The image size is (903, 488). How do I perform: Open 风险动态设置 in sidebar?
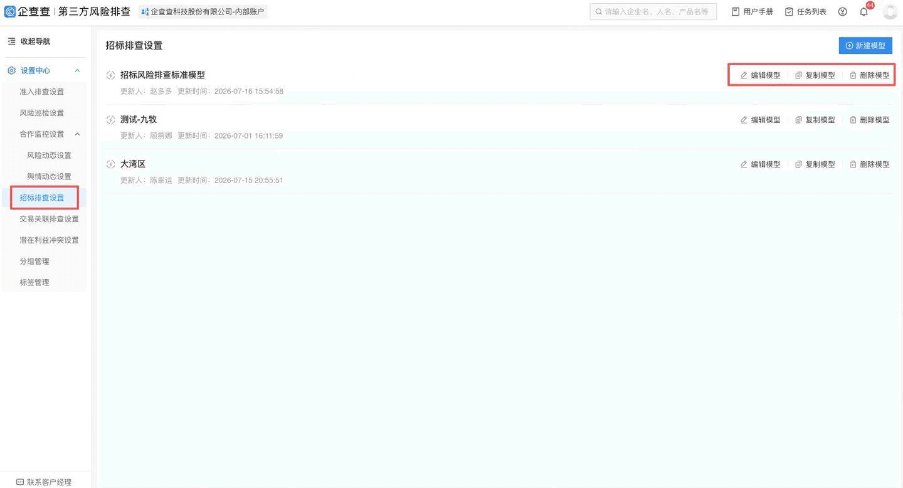tap(50, 156)
